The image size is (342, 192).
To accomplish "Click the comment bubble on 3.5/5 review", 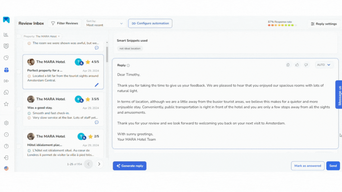I will 96,122.
